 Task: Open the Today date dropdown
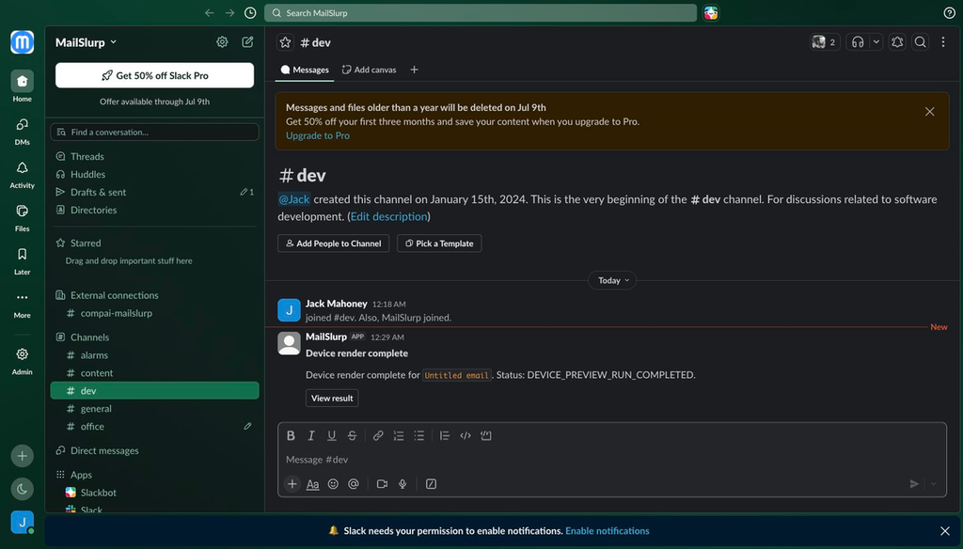tap(613, 280)
